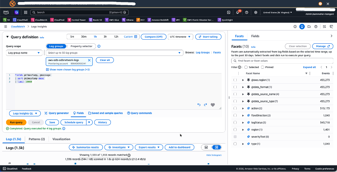Open the AWS services grid menu
The image size is (337, 172).
click(x=25, y=13)
